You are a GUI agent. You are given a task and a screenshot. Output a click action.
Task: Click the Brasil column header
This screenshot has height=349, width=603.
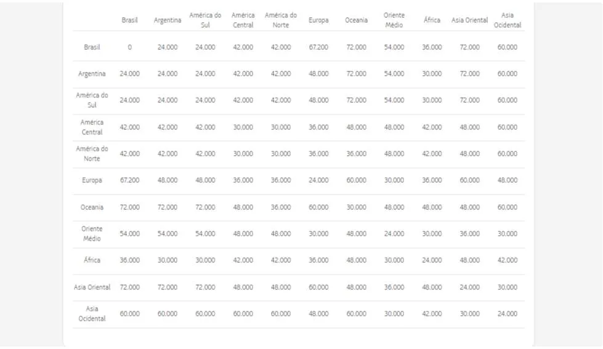(x=129, y=20)
